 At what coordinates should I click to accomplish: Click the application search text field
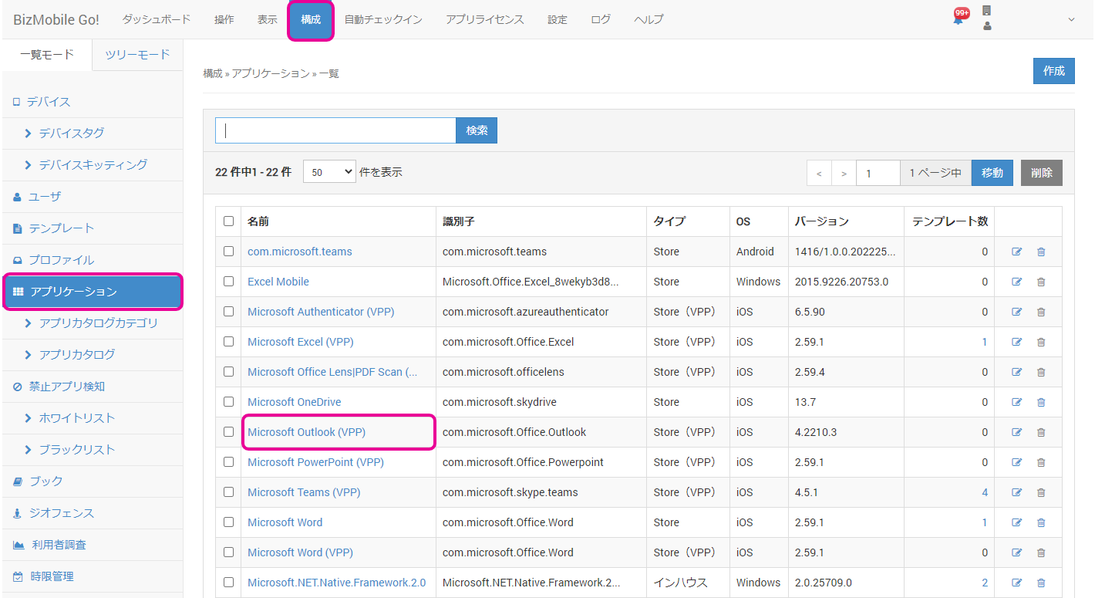tap(335, 130)
